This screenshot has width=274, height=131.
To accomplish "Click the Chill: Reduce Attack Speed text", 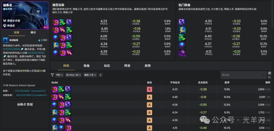I will click(x=19, y=85).
